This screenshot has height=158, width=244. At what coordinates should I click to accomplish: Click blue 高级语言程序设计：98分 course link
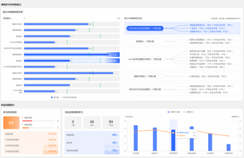click(x=211, y=25)
